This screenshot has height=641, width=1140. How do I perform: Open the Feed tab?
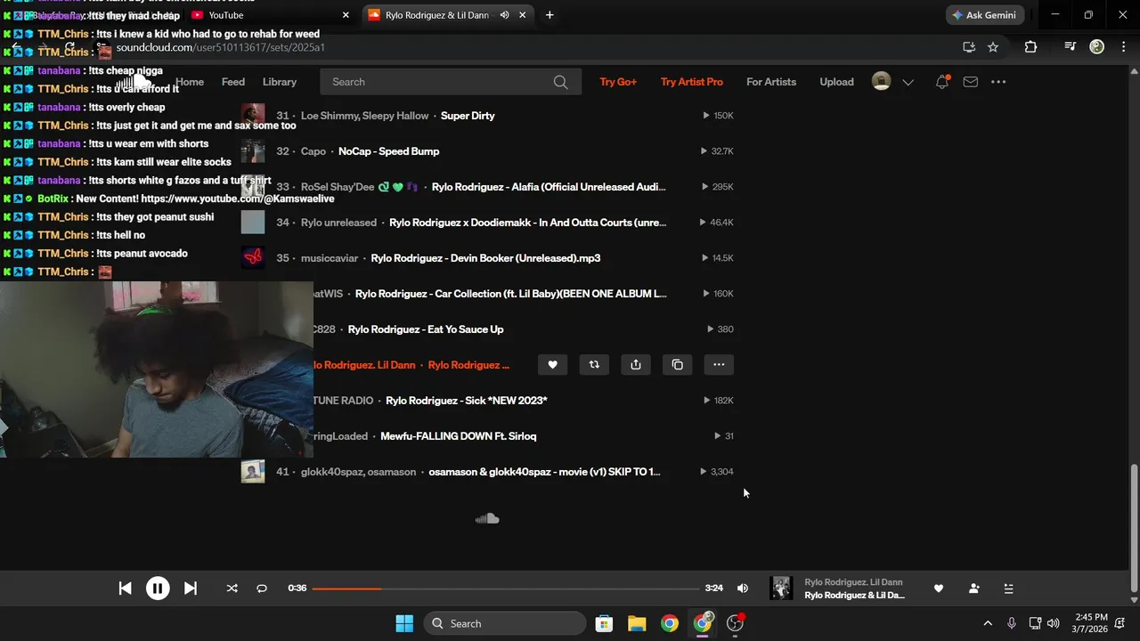[x=233, y=82]
